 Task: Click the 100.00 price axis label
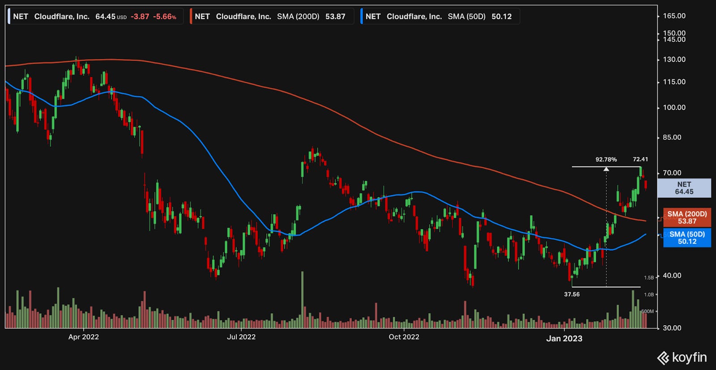tap(674, 107)
